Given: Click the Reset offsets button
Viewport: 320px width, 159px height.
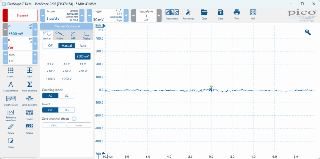Looking at the screenshot, I should pyautogui.click(x=79, y=125).
